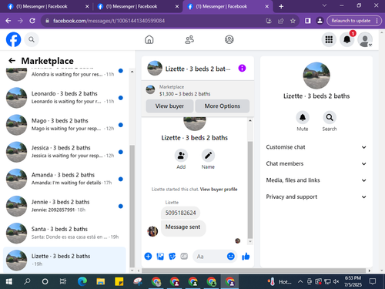Click the address bar URL
Viewport: 385px width, 289px height.
[109, 21]
